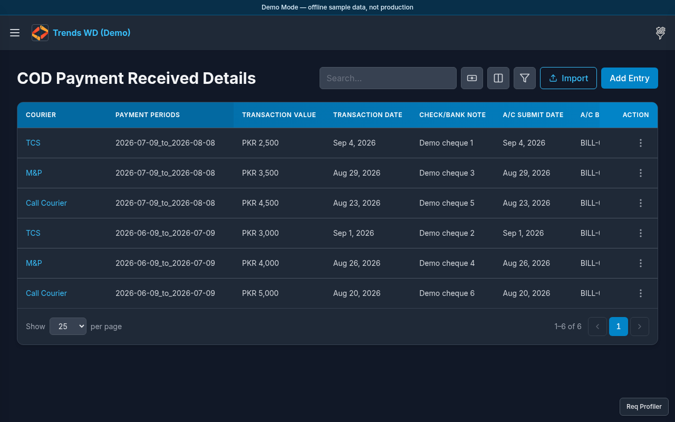The width and height of the screenshot is (675, 422).
Task: Click the 'Demo cheque 5' note cell
Action: [x=447, y=203]
